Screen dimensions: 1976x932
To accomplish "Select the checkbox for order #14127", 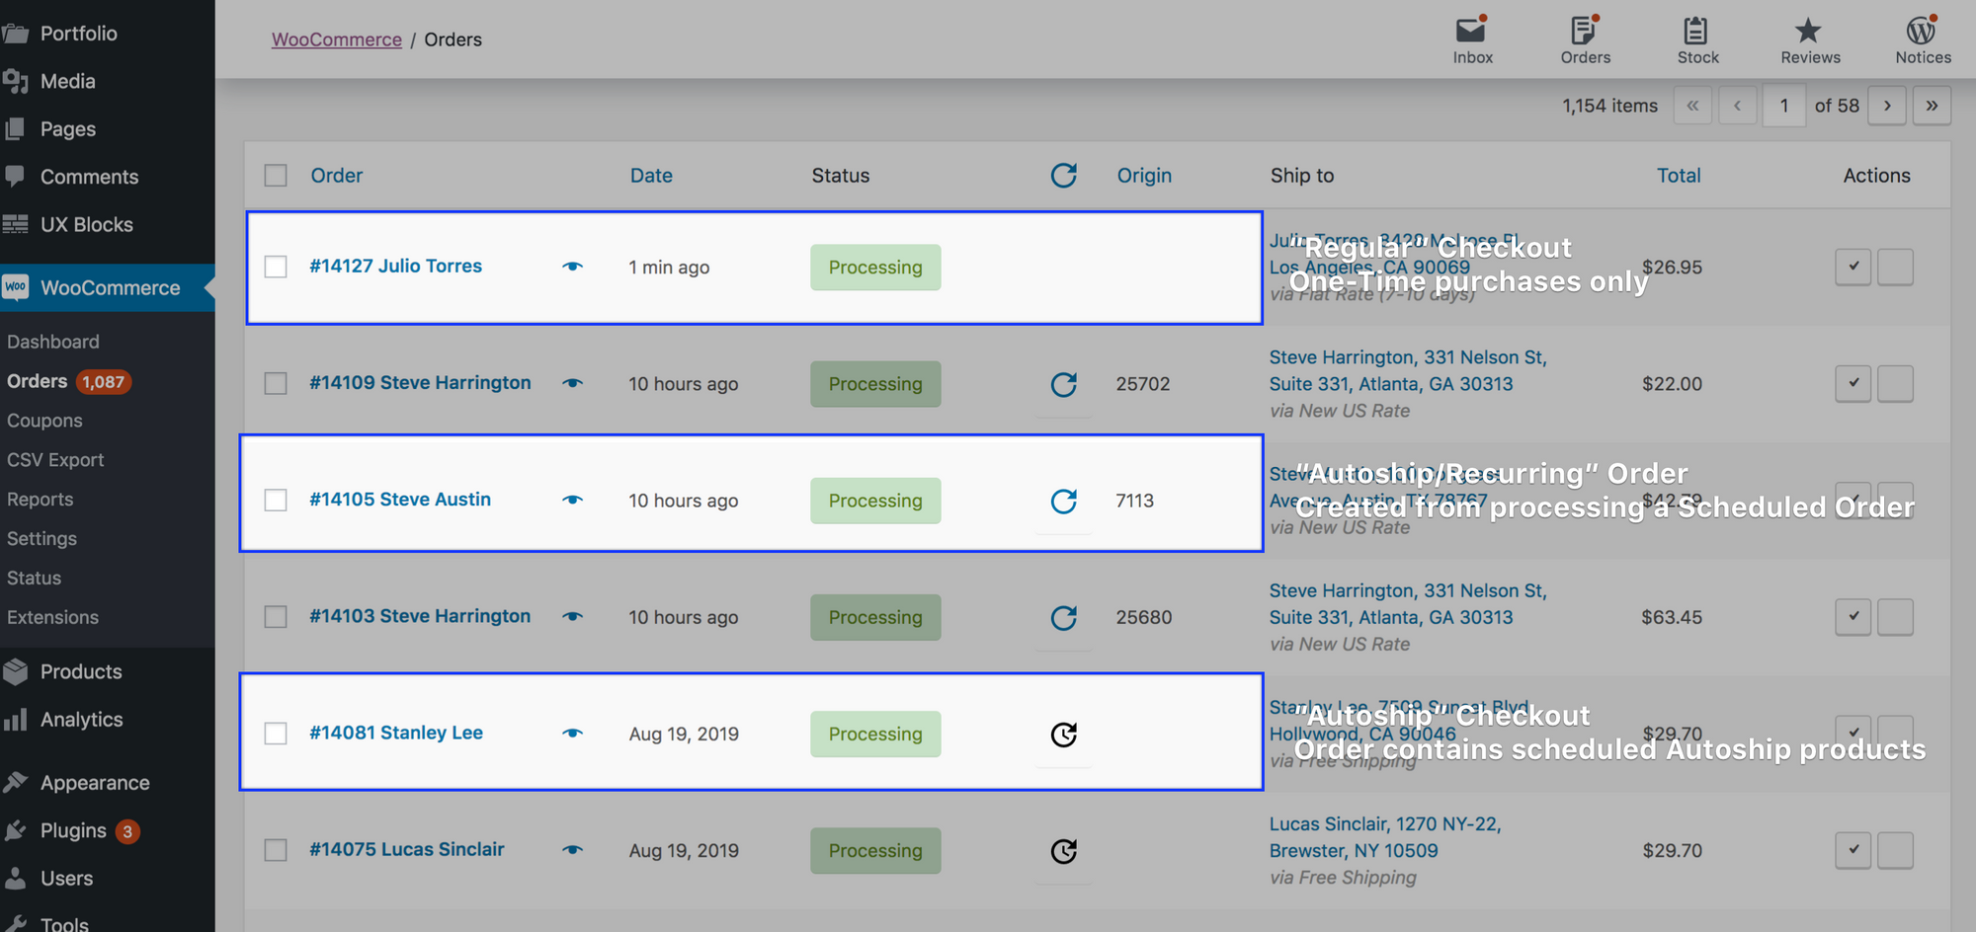I will (276, 267).
